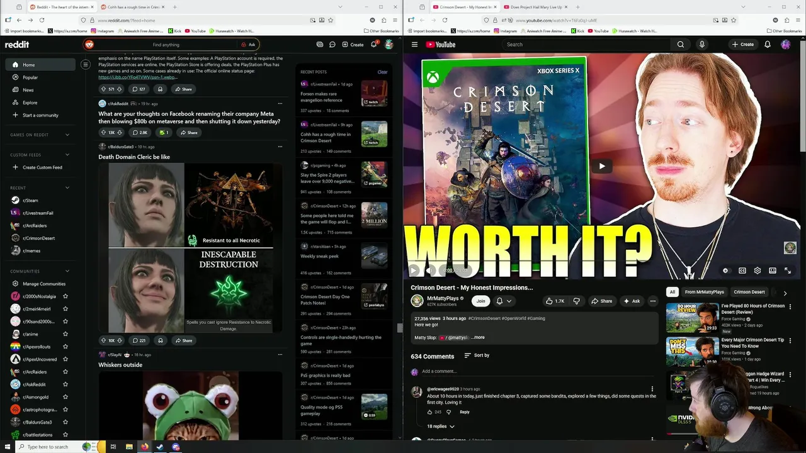Go to Popular in Reddit sidebar
This screenshot has width=806, height=453.
point(39,77)
